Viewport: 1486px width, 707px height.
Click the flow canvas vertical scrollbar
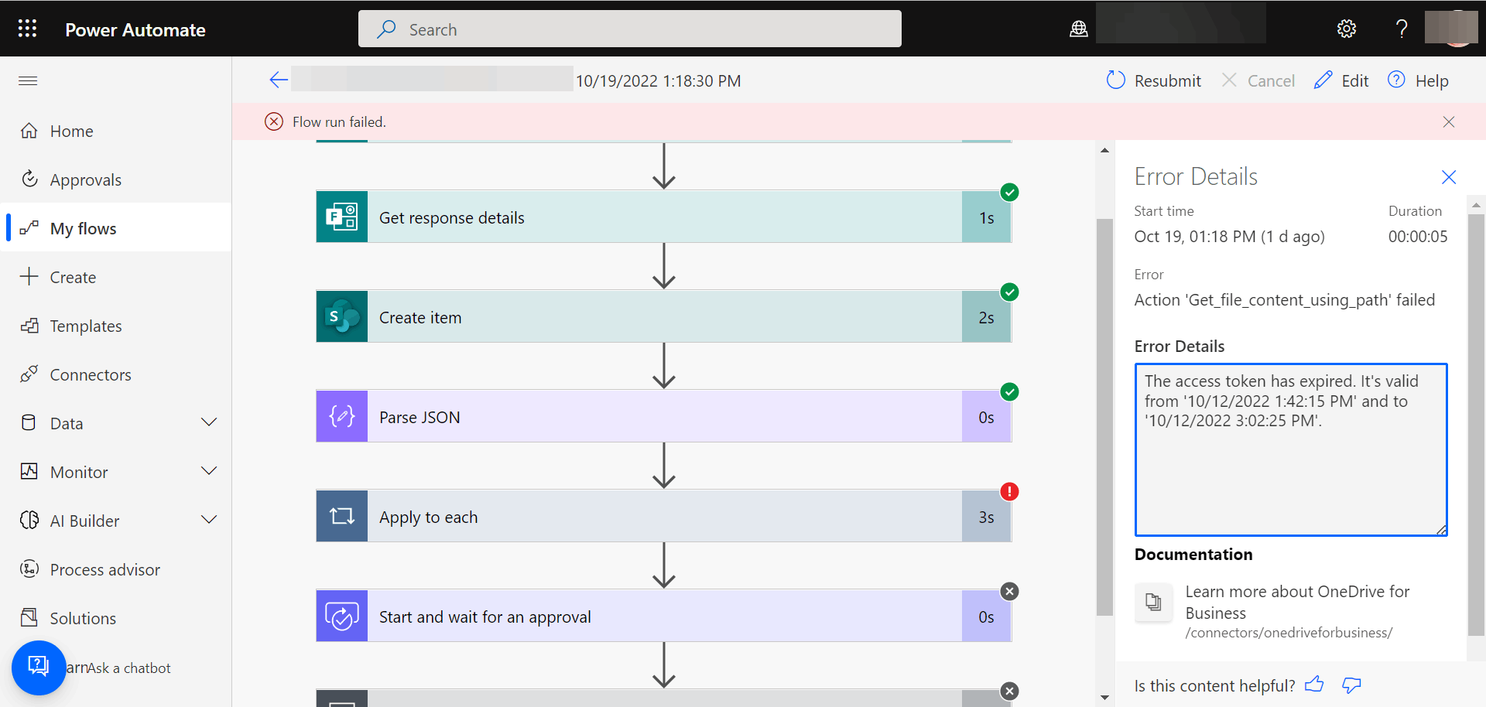(x=1104, y=418)
